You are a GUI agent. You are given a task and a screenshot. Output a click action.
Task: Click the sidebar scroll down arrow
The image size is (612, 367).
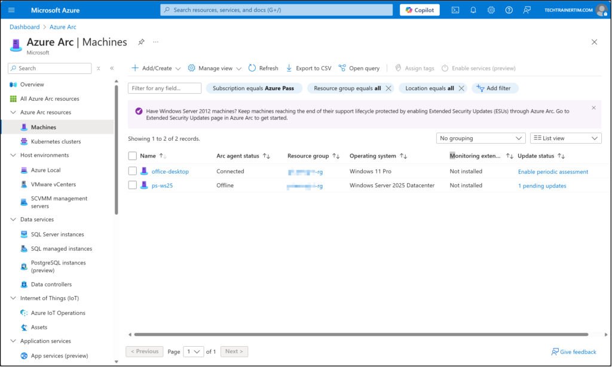click(x=117, y=362)
